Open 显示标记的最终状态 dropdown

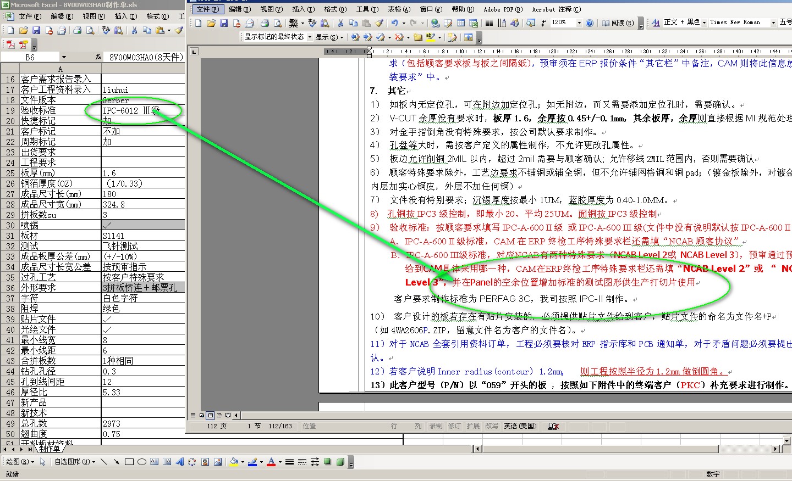point(310,37)
